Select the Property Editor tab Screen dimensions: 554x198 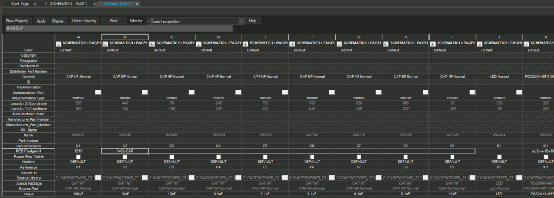(x=117, y=4)
